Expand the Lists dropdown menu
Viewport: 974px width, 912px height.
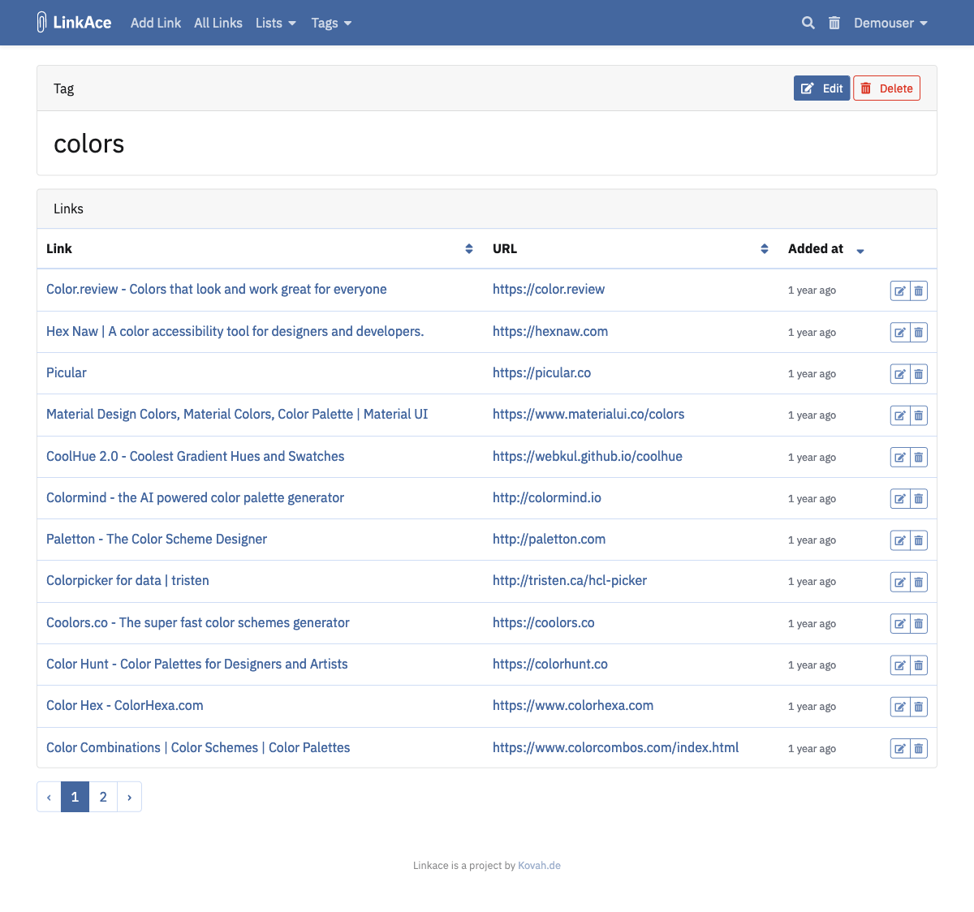(275, 23)
